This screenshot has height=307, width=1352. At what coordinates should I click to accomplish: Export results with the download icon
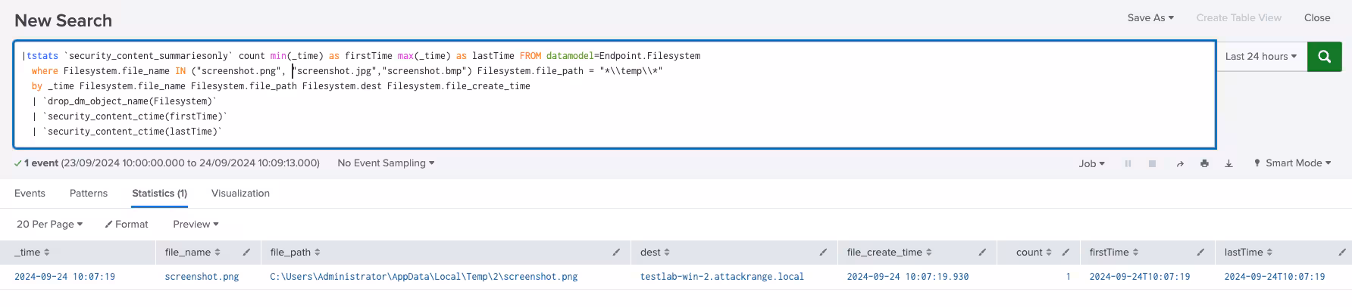tap(1228, 164)
